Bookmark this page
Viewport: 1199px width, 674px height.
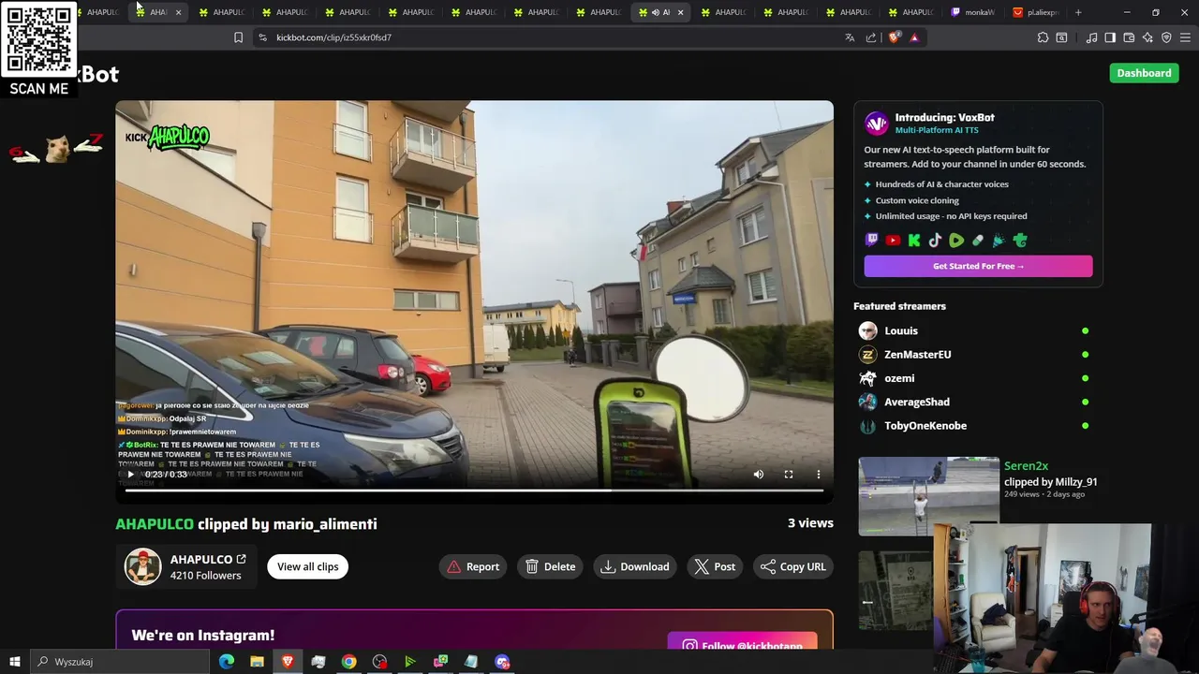click(238, 37)
